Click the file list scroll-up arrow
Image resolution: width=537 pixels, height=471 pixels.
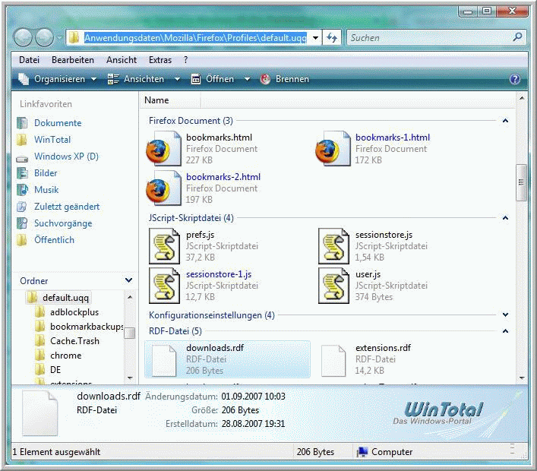click(x=522, y=98)
